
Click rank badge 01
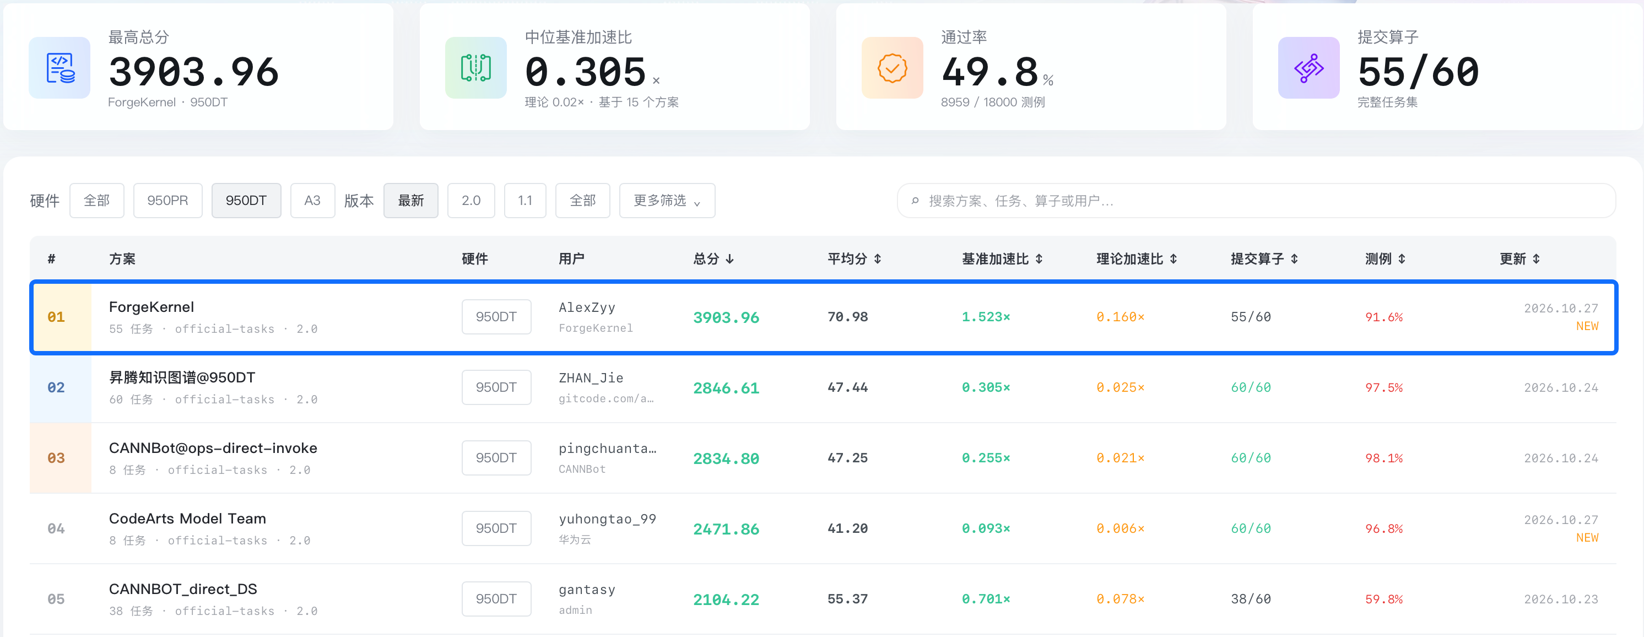pos(56,317)
